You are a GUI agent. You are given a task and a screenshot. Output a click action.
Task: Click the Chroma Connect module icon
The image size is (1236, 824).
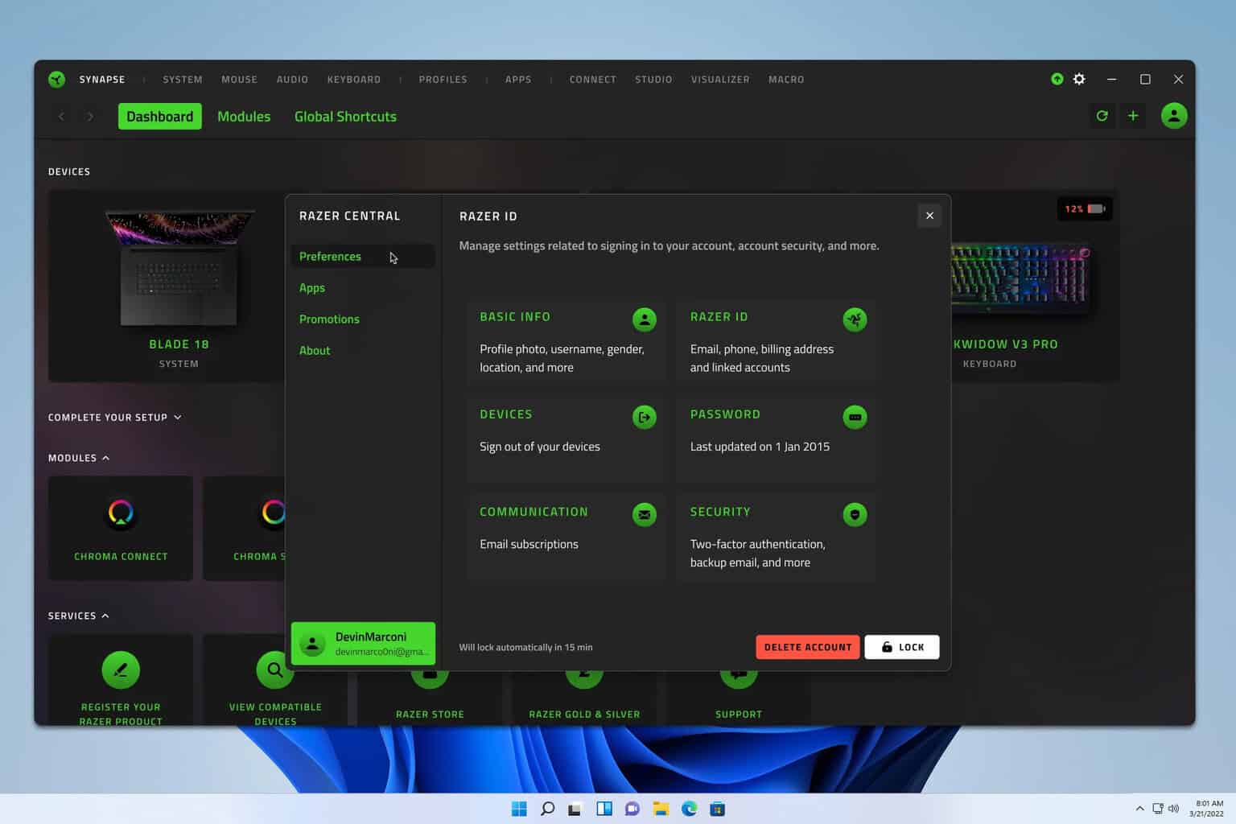tap(121, 513)
